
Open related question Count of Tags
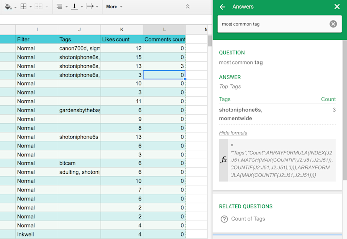click(248, 219)
